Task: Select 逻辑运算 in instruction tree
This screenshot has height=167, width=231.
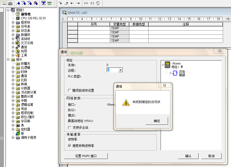Action: [27, 105]
